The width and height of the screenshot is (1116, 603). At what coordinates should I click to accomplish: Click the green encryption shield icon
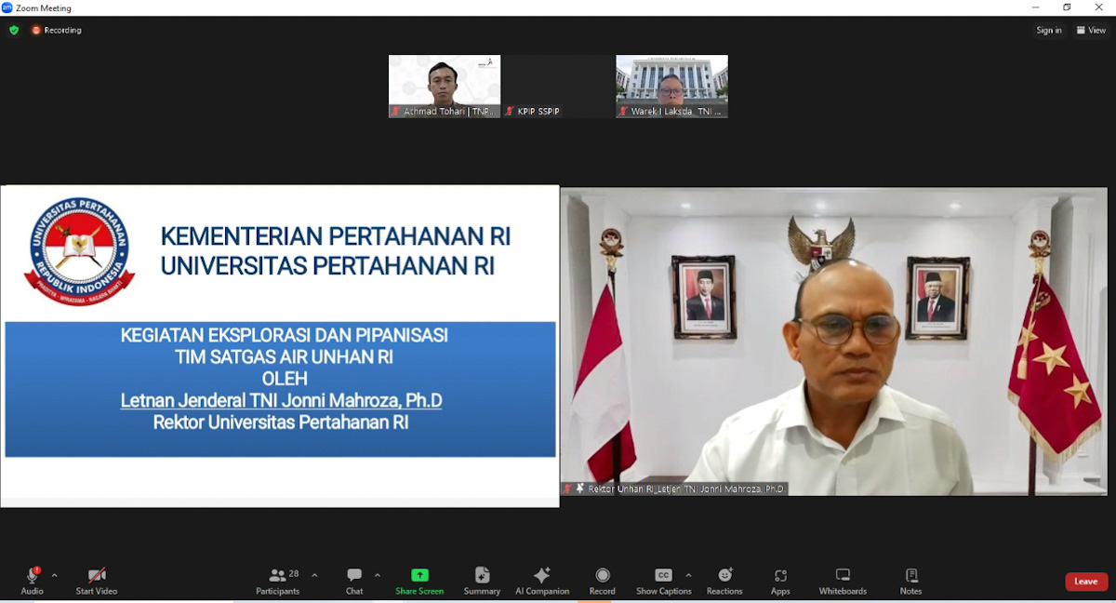14,30
